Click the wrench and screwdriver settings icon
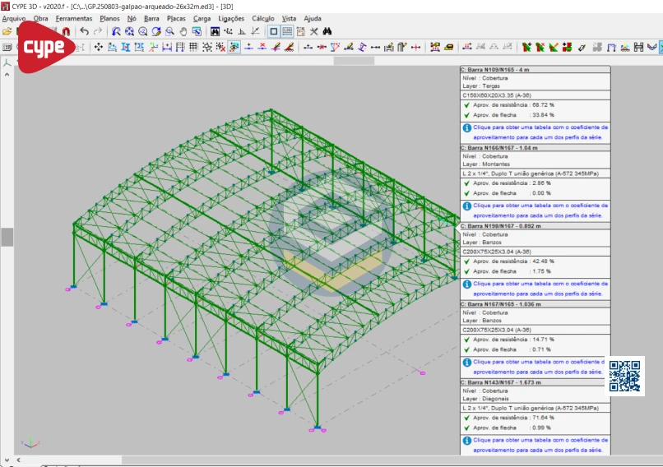The image size is (663, 467). pyautogui.click(x=313, y=31)
